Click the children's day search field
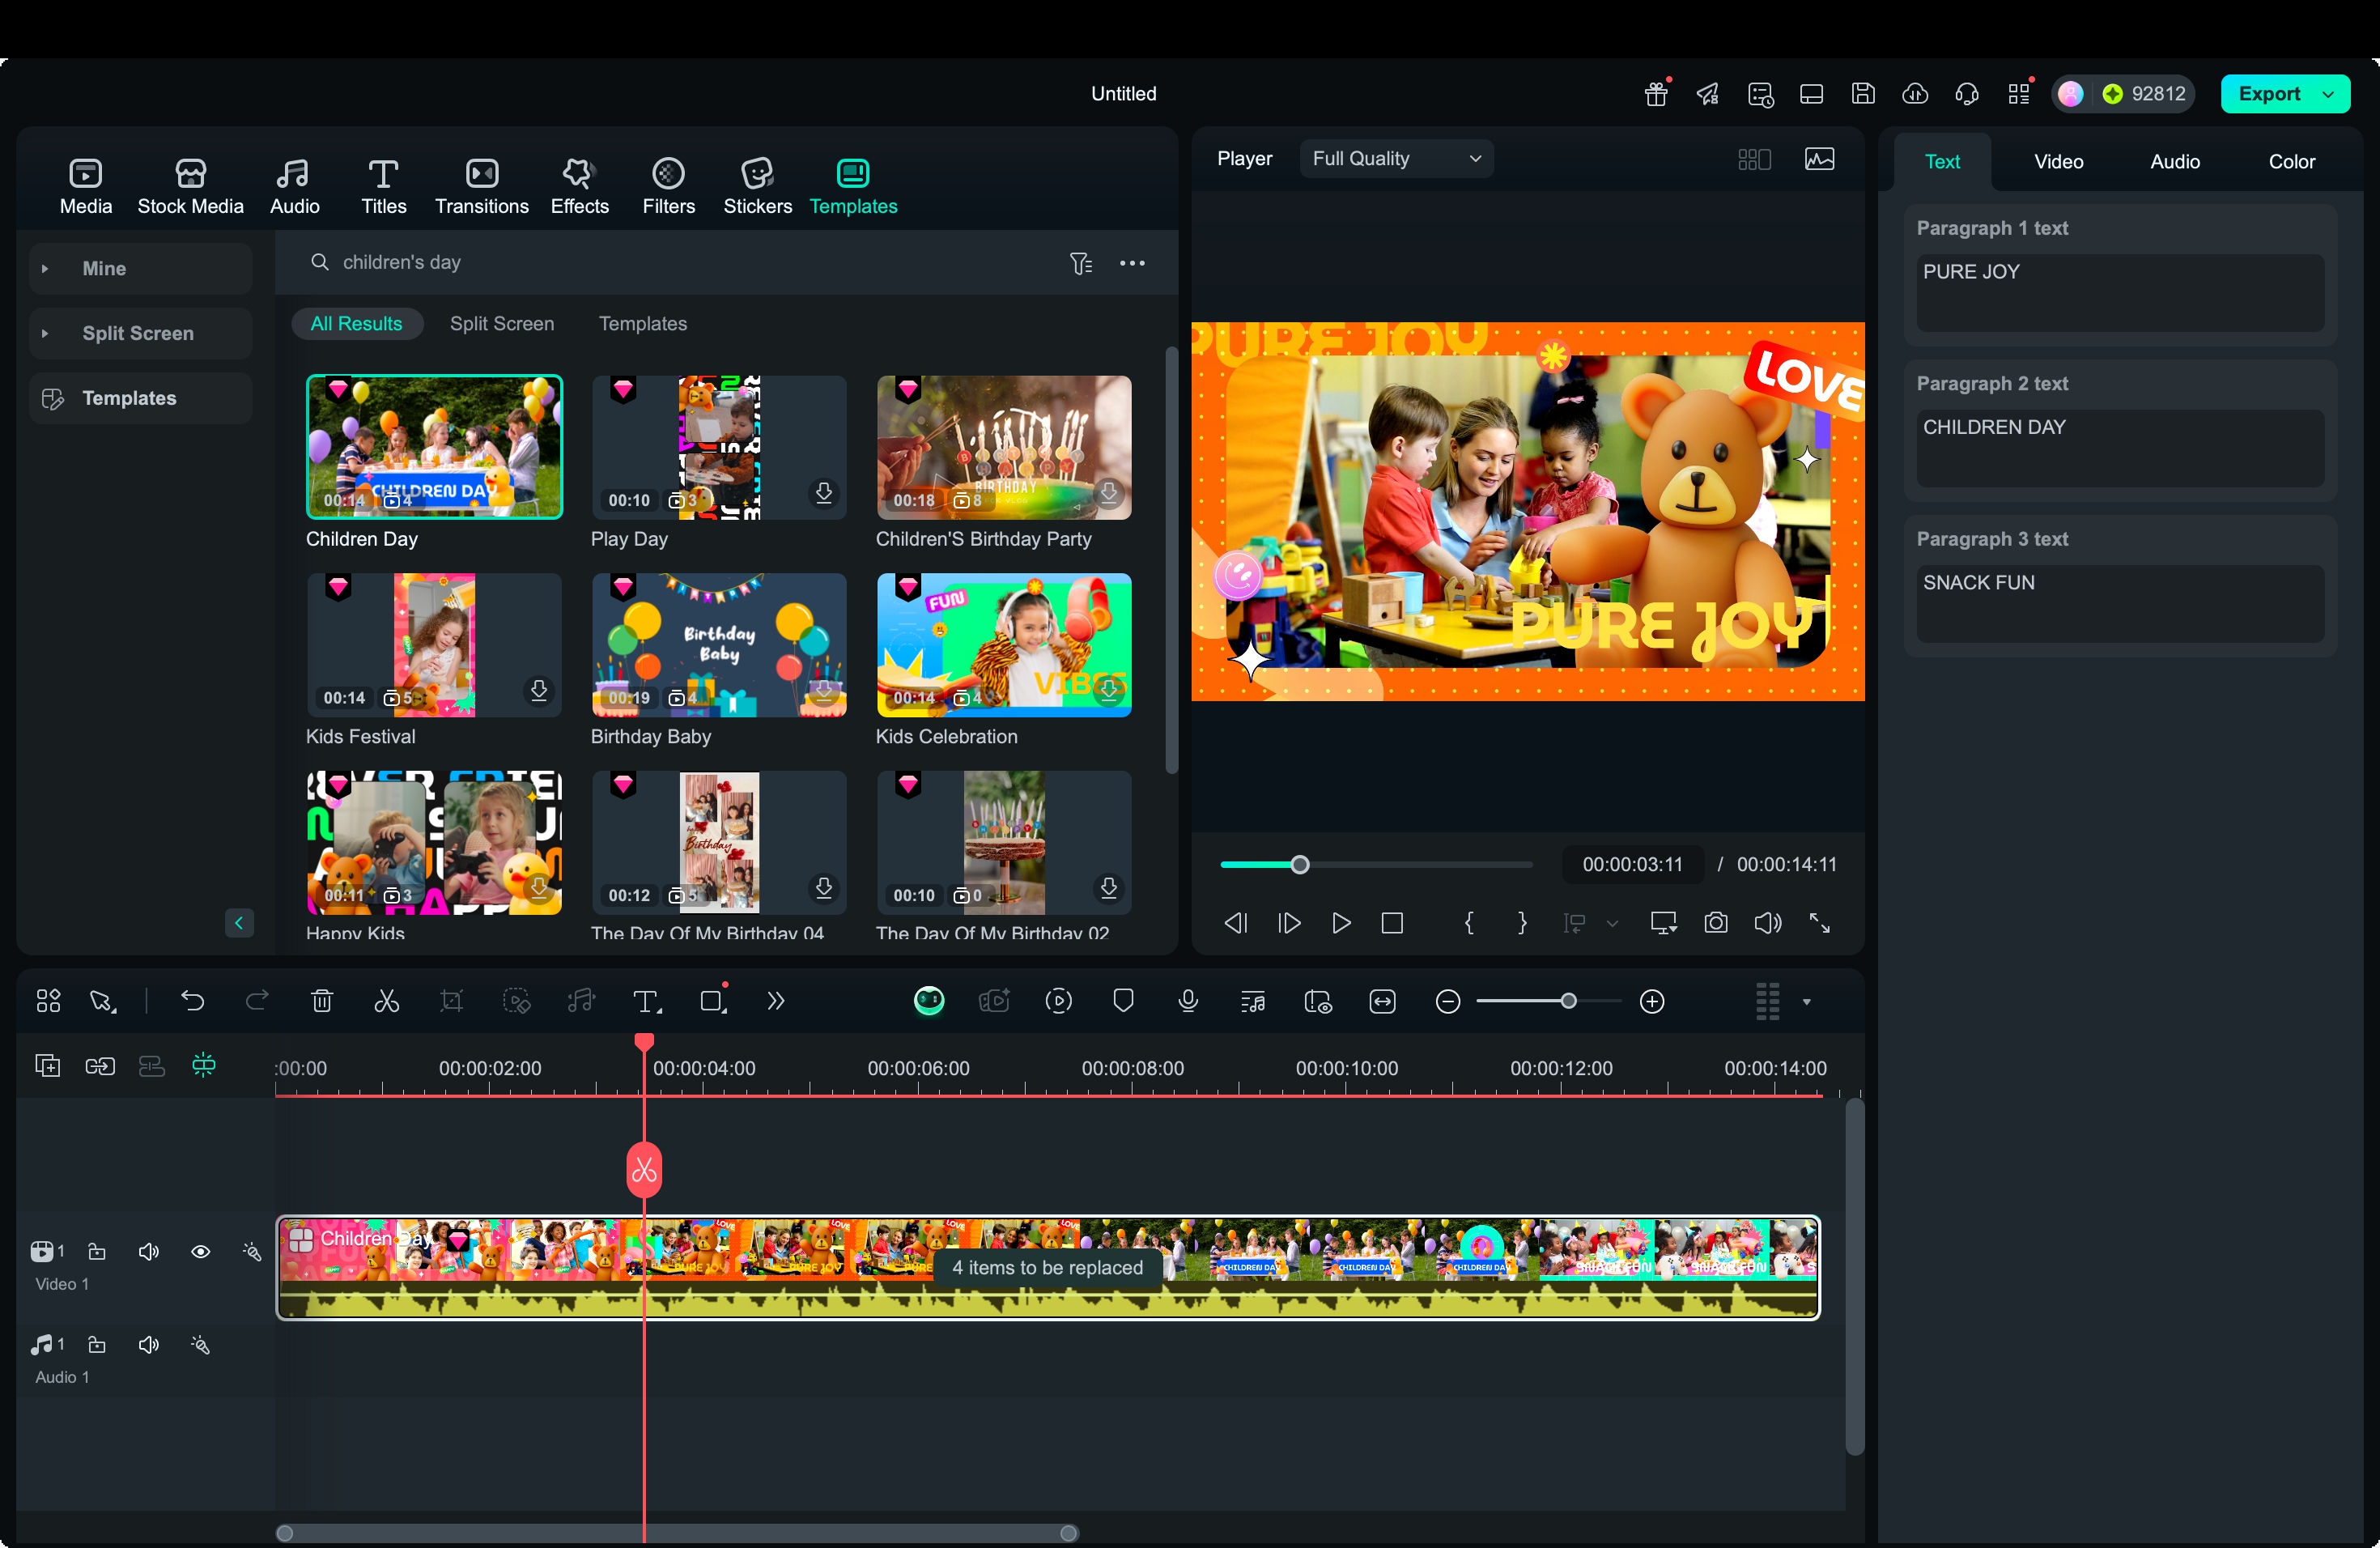Image resolution: width=2380 pixels, height=1548 pixels. [x=680, y=262]
